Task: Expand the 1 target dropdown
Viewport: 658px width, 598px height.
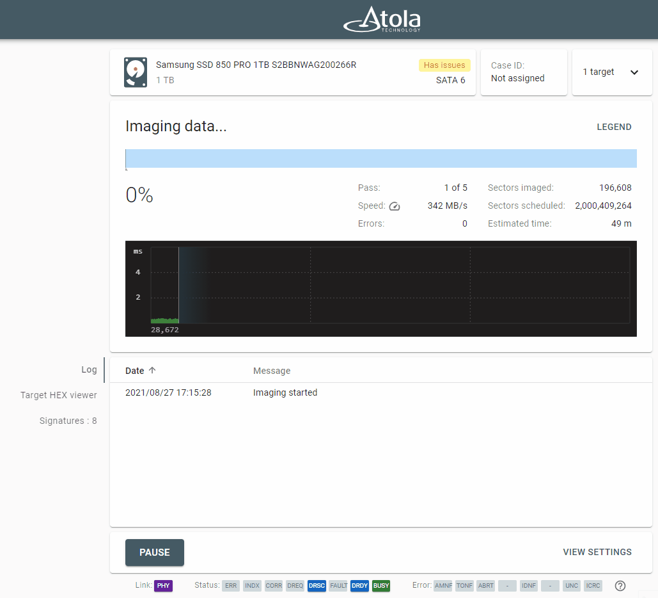Action: click(611, 72)
